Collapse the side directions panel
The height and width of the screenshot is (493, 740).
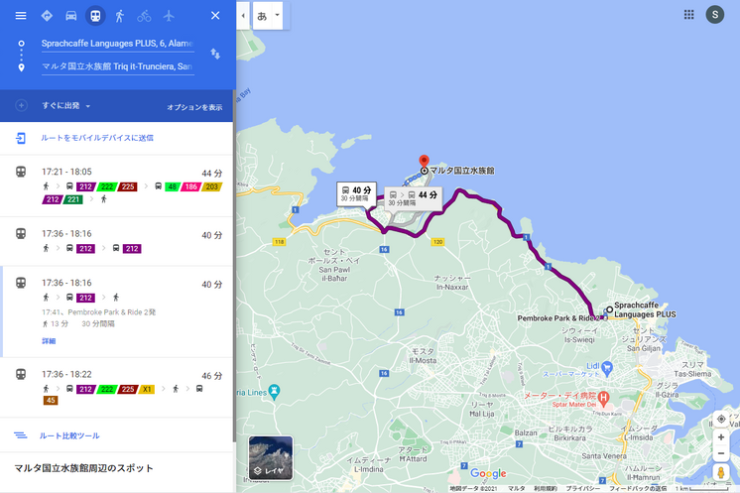[243, 16]
